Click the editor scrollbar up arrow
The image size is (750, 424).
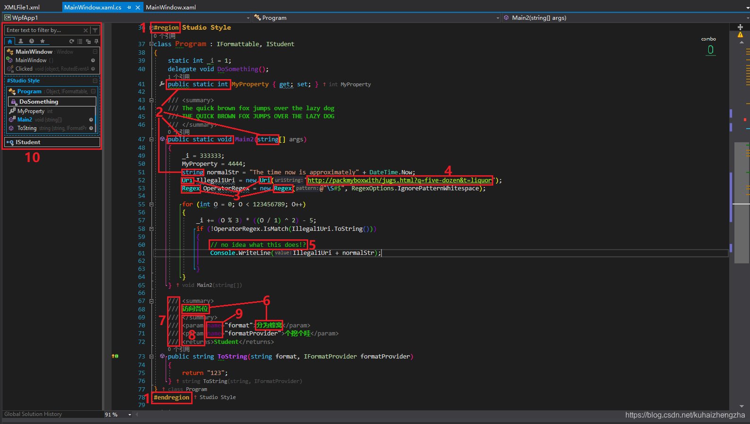[x=742, y=42]
